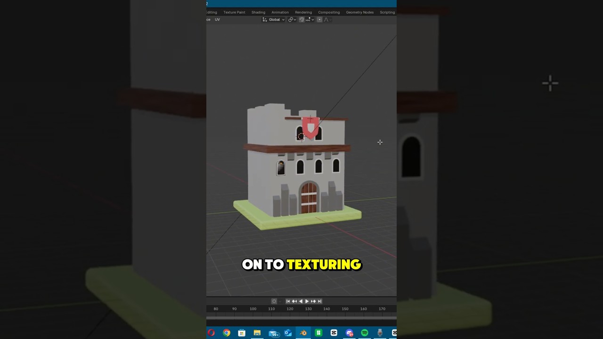Image resolution: width=603 pixels, height=339 pixels.
Task: Click frame 130 on the timeline ruler
Action: pos(308,309)
